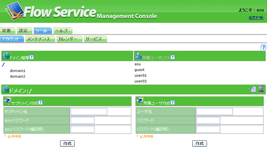The image size is (267, 148).
Task: Click the 所属ユーザリスト user icon
Action: 138,56
